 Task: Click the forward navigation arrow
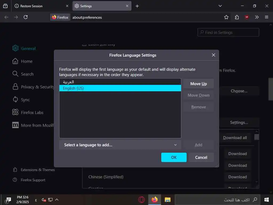click(x=16, y=17)
